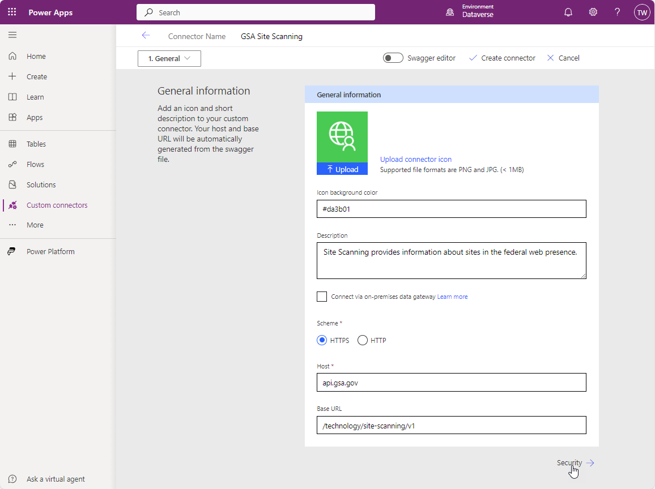This screenshot has height=489, width=655.
Task: Expand the 1. General step dropdown
Action: pos(169,58)
